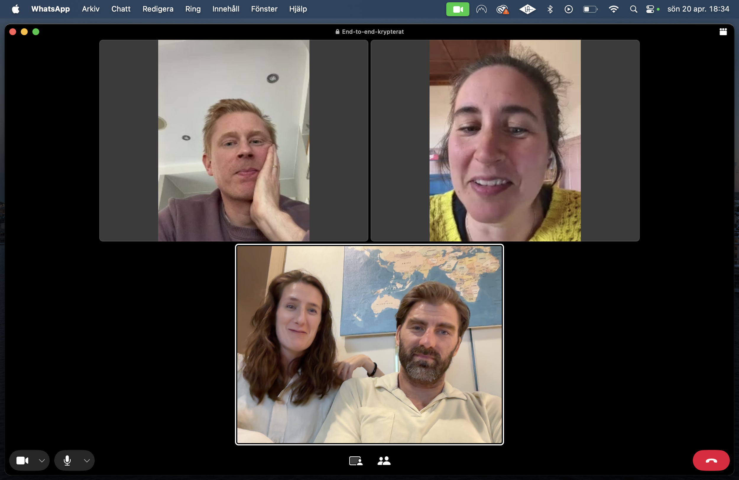Open the participants list icon
This screenshot has width=739, height=480.
(x=384, y=461)
